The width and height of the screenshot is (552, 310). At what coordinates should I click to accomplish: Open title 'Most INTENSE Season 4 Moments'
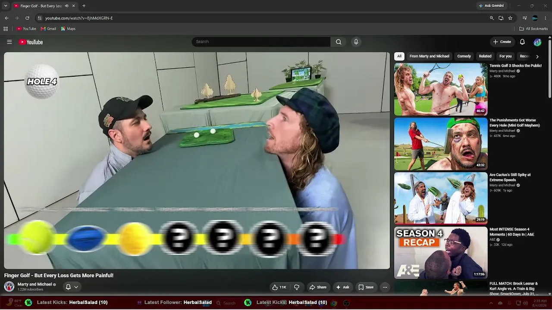(x=512, y=232)
